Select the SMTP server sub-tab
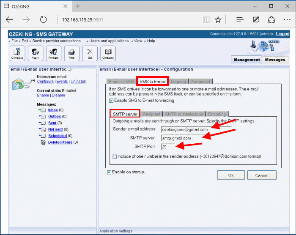Screen dimensions: 296x235 125,114
